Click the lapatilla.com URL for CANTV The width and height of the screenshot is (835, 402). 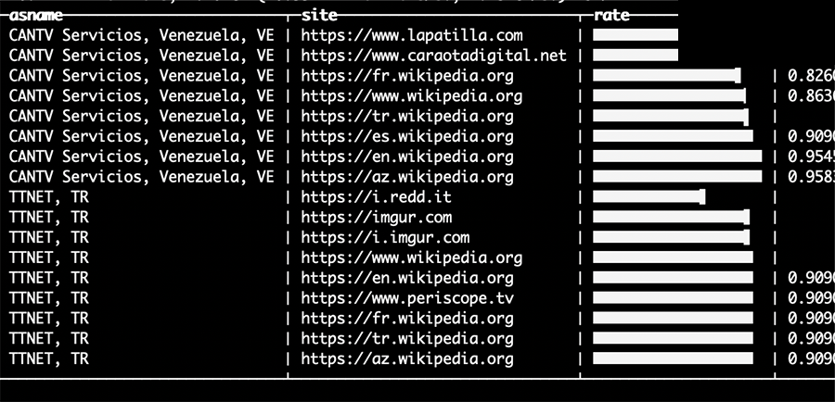[412, 35]
